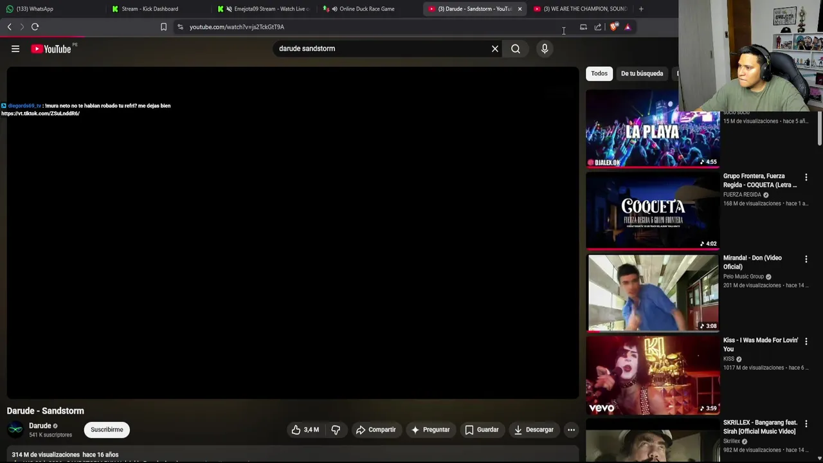Viewport: 823px width, 463px height.
Task: Install app icon in the address bar
Action: click(583, 27)
